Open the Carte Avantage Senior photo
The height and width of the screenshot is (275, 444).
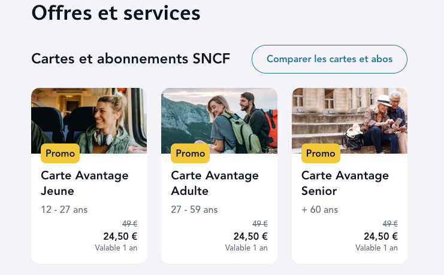(x=349, y=121)
